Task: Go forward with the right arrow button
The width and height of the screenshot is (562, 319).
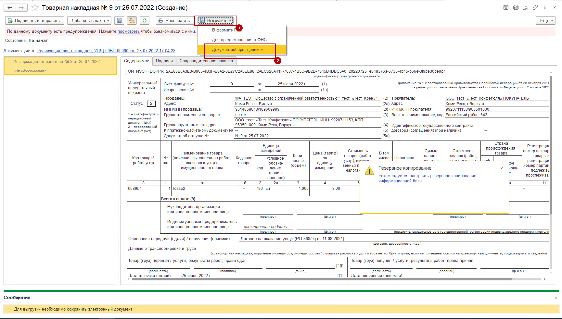Action: coord(21,7)
